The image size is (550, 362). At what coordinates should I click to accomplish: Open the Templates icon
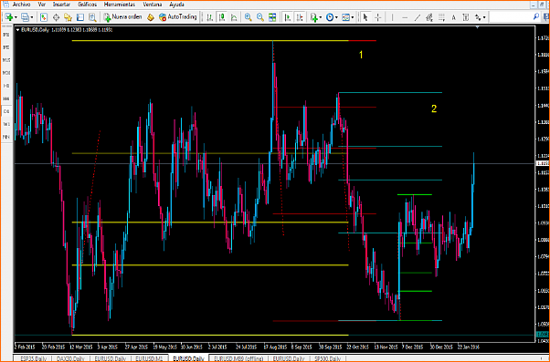tap(346, 17)
